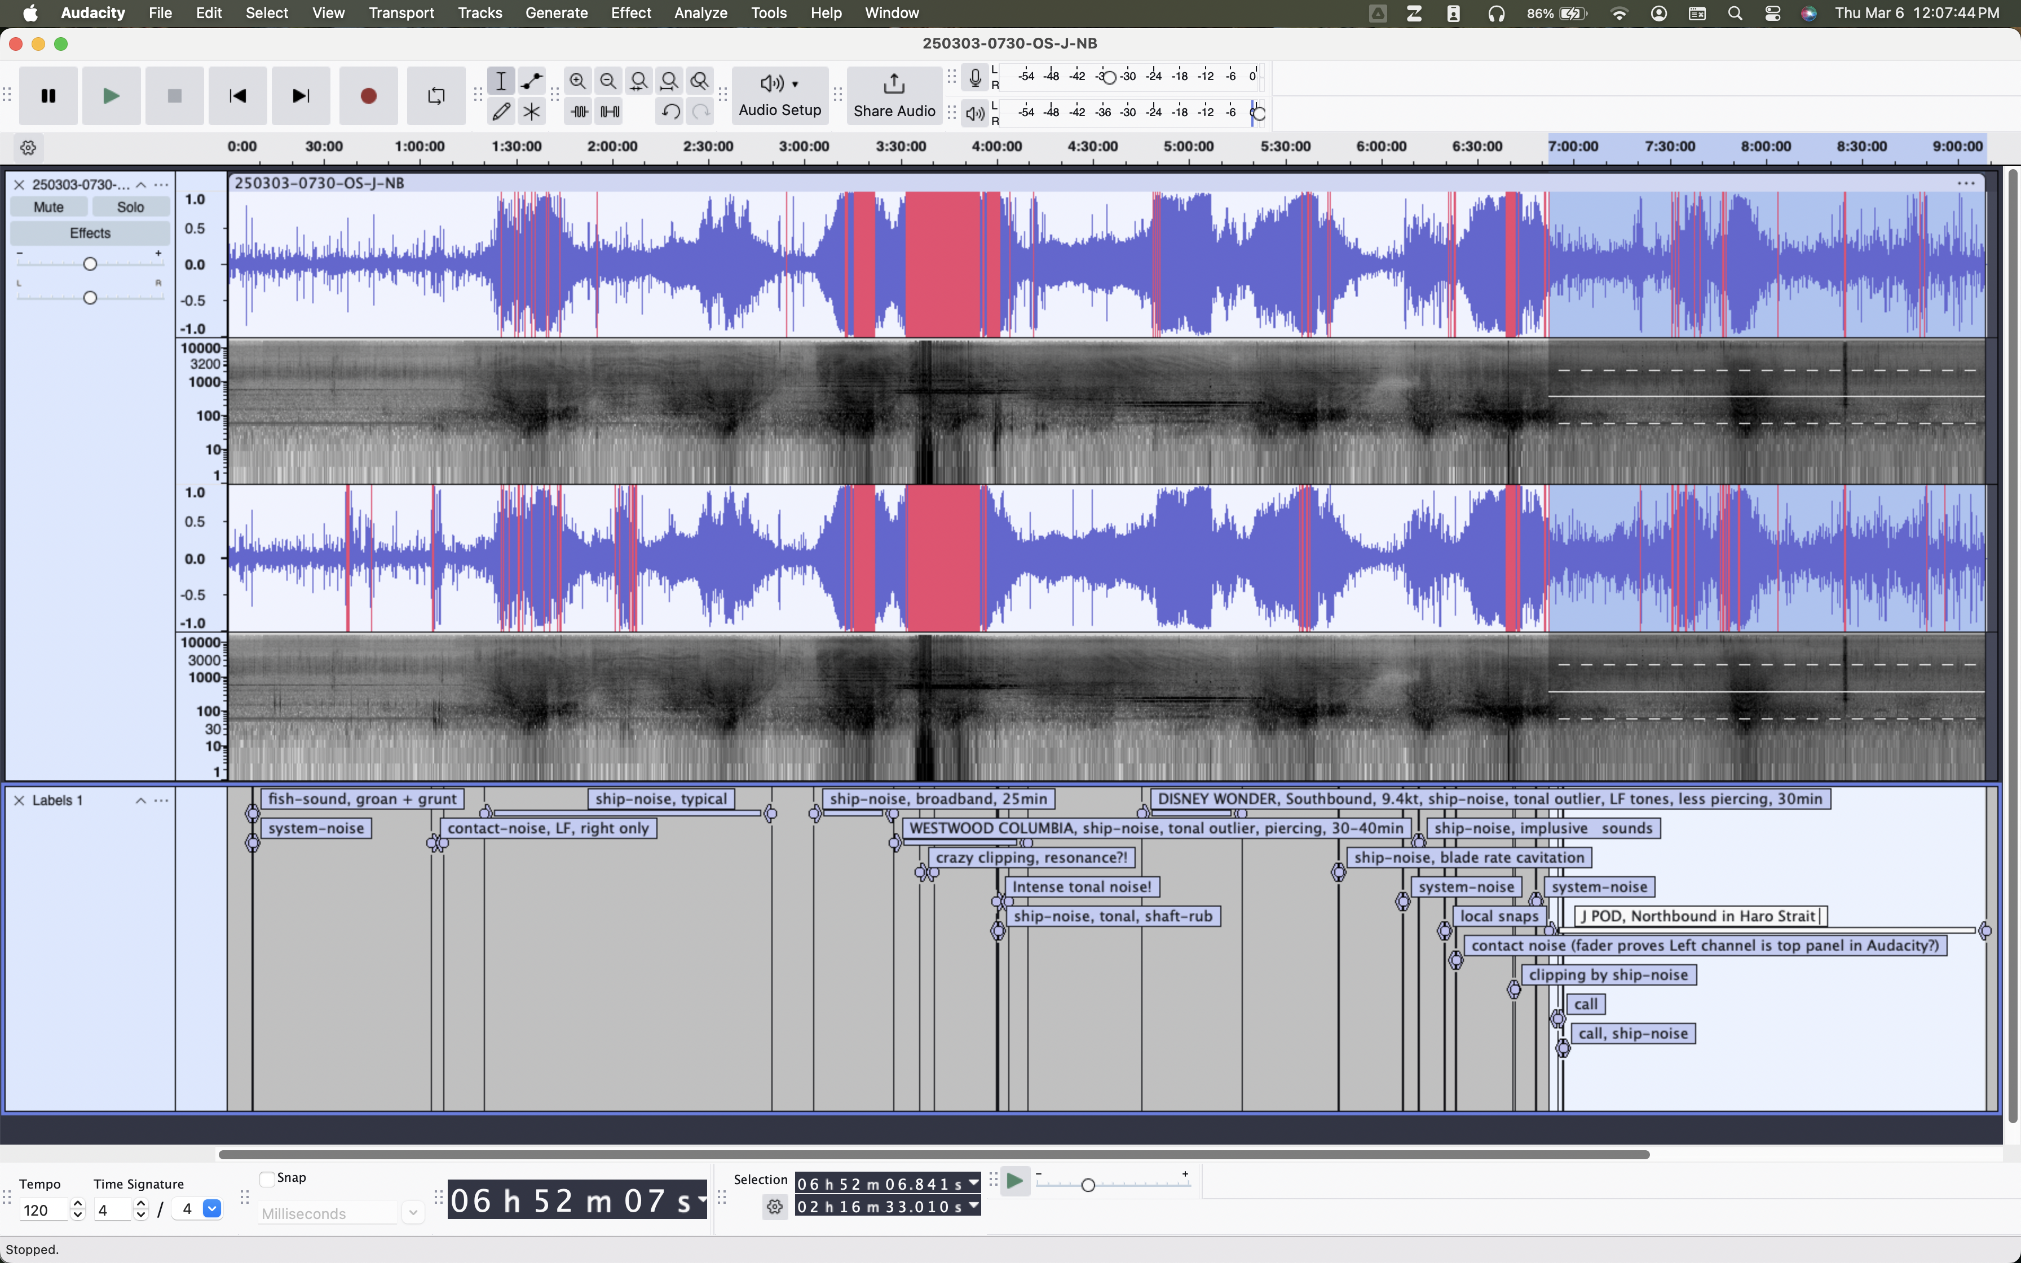Open the Generate menu

(556, 12)
